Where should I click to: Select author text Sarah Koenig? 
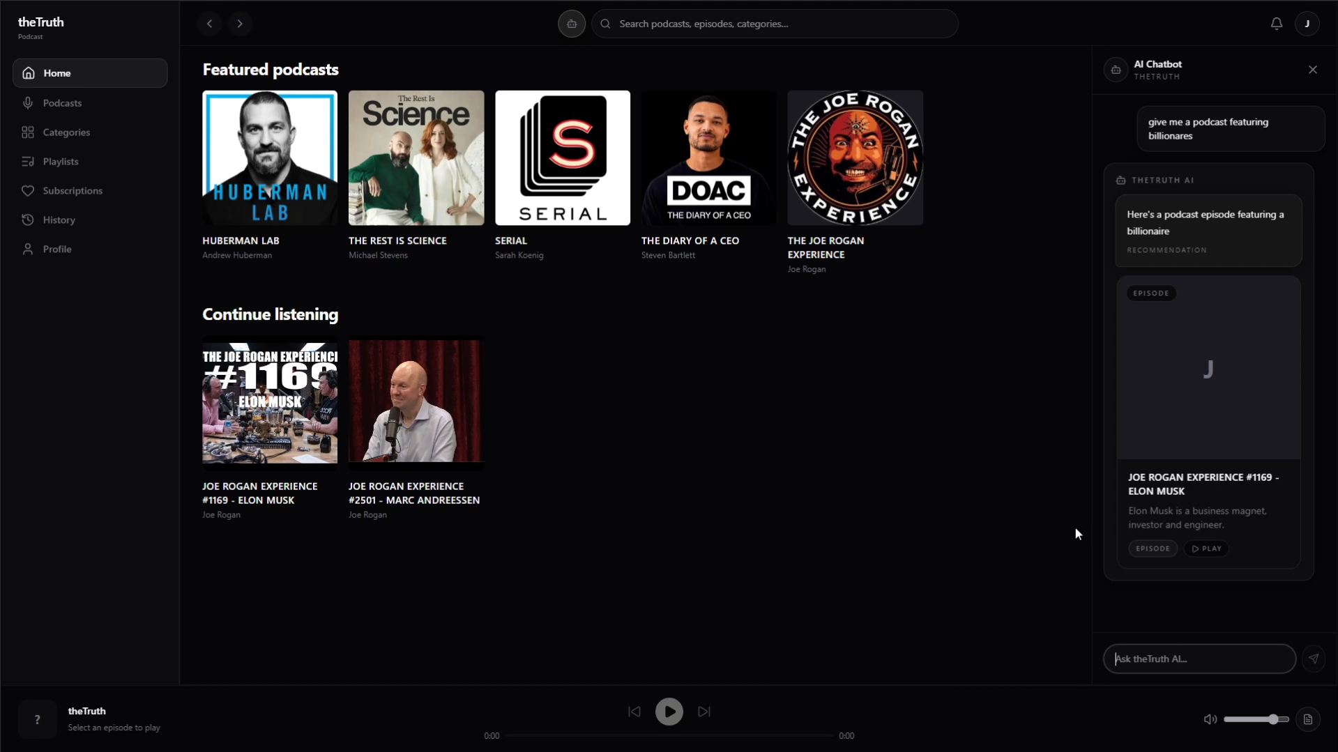[x=519, y=255]
